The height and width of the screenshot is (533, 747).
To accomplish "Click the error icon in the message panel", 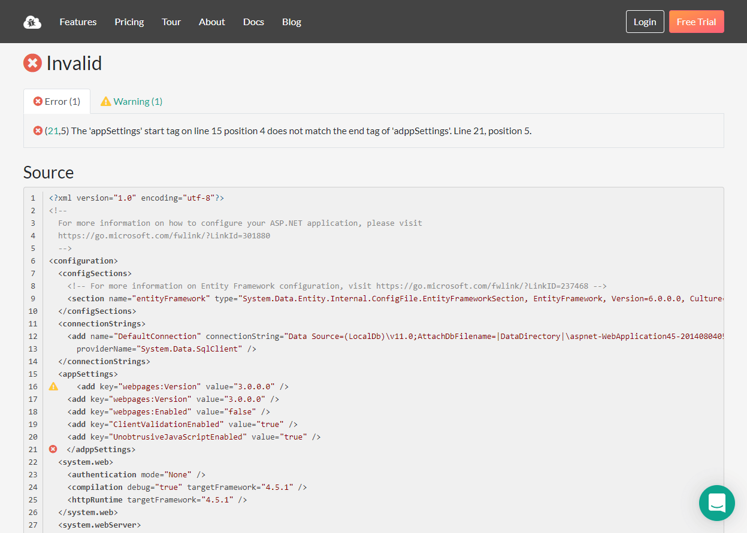I will click(x=37, y=131).
